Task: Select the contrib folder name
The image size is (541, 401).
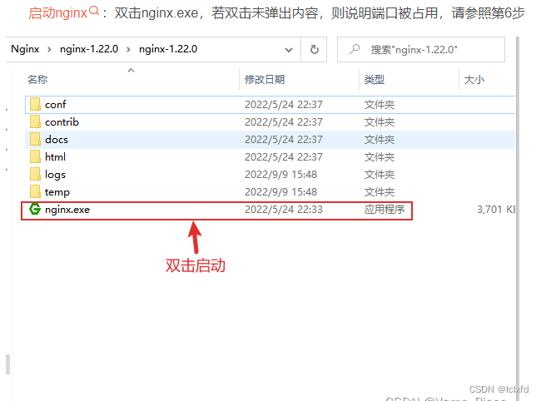Action: [x=62, y=122]
